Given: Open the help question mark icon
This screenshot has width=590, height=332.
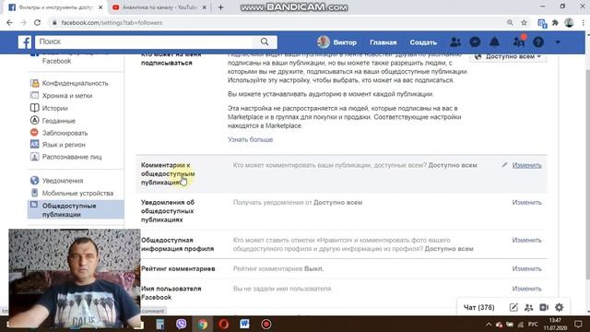Looking at the screenshot, I should (x=538, y=42).
